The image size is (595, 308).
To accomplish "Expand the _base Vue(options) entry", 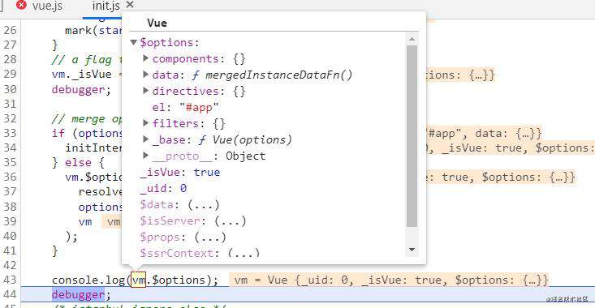I will 146,139.
